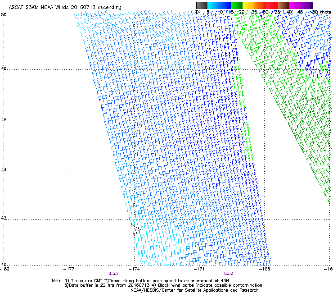Click the '25' color bar label
The image size is (333, 293).
coord(254,12)
